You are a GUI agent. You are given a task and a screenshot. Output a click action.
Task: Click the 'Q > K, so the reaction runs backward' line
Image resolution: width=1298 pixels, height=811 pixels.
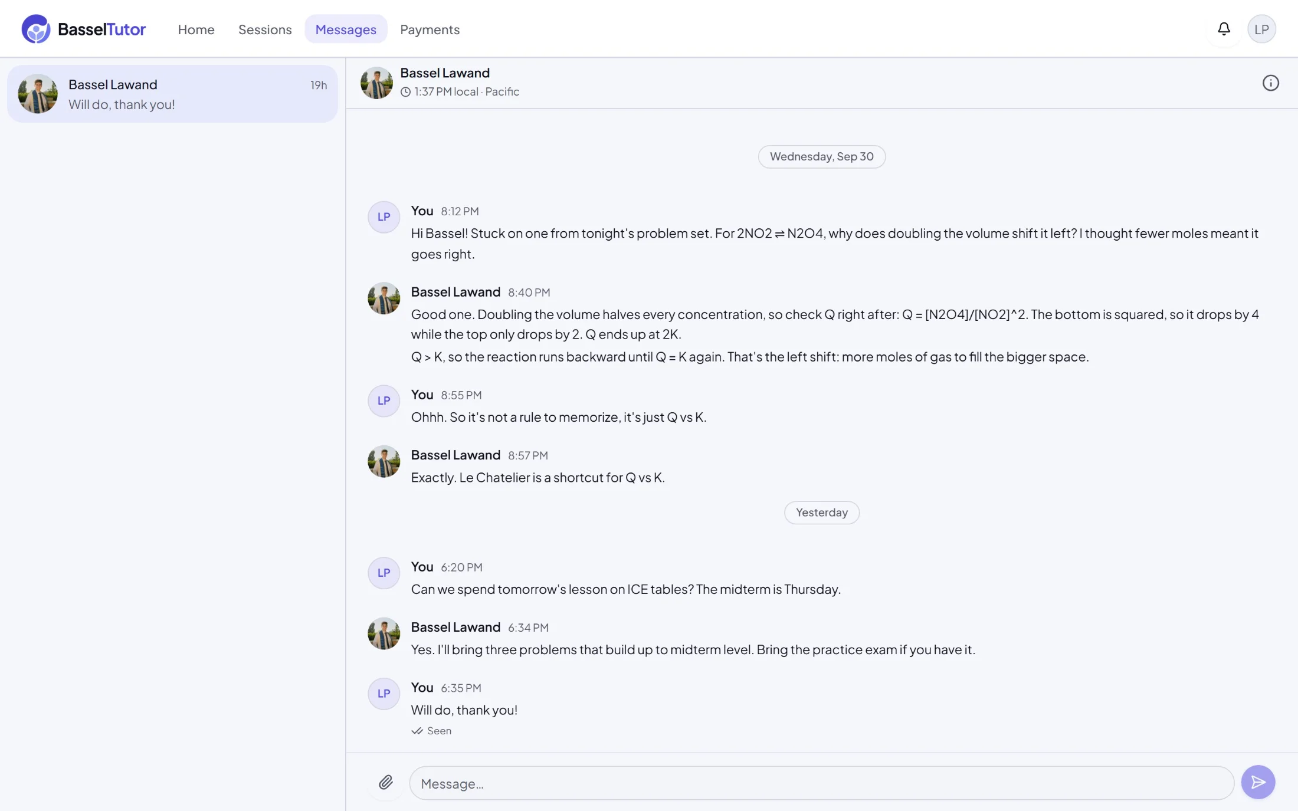pos(749,357)
